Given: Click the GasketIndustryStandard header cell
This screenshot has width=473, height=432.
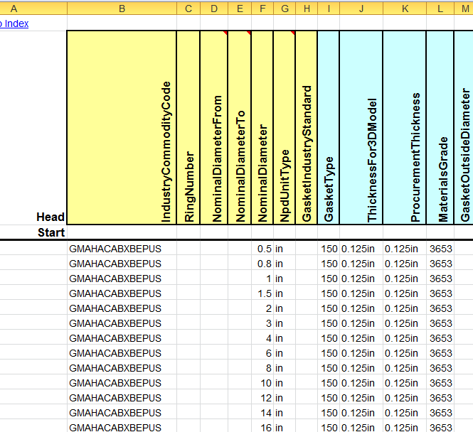Looking at the screenshot, I should click(307, 127).
